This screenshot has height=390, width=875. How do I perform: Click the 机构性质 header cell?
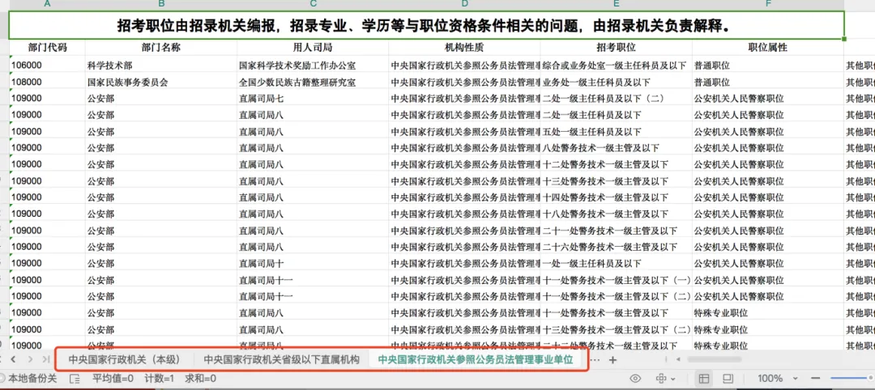[464, 48]
